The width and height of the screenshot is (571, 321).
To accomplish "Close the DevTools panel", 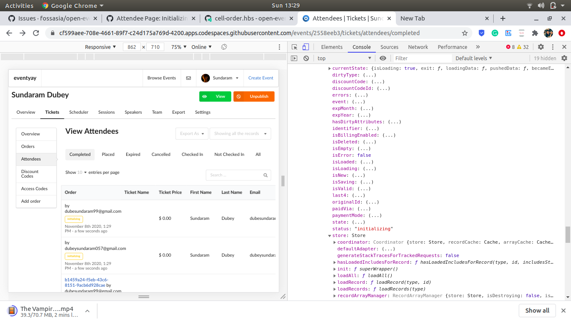I will tap(564, 47).
